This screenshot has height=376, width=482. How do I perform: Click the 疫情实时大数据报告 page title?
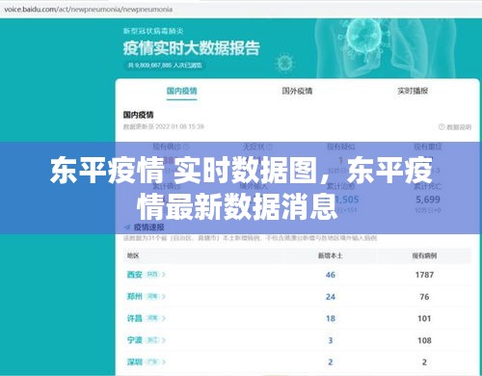pos(192,48)
